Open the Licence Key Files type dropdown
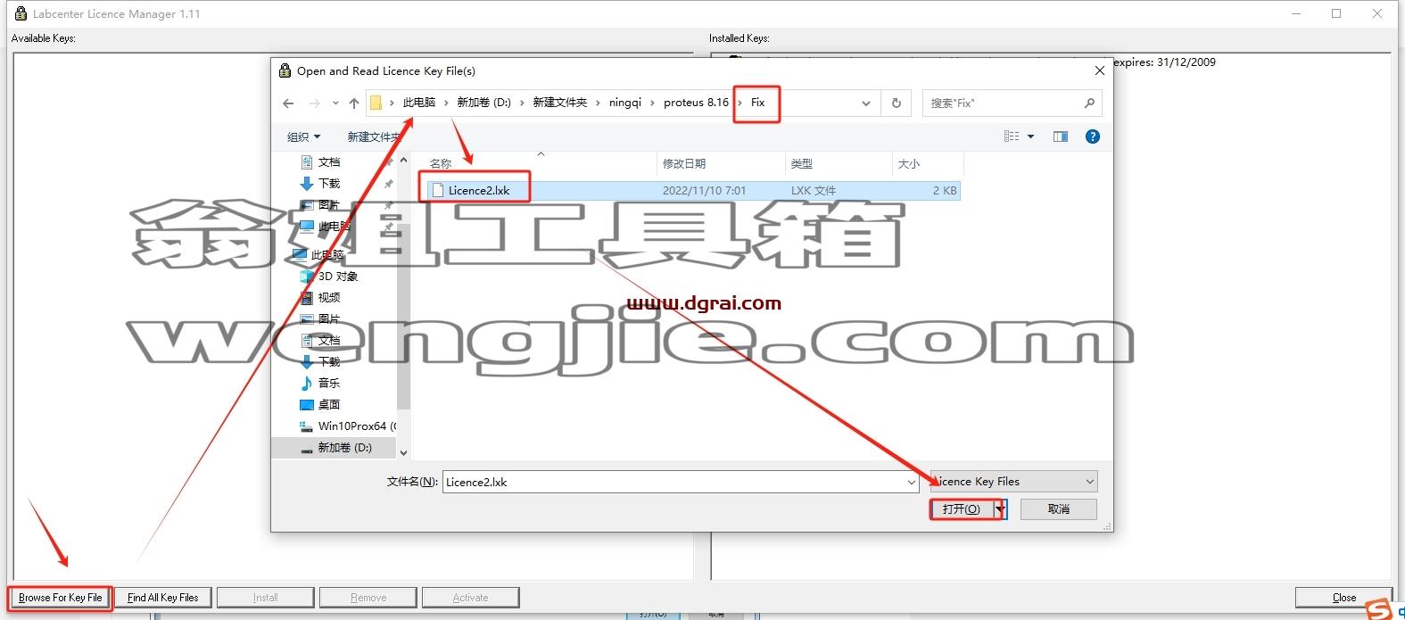 coord(1013,482)
